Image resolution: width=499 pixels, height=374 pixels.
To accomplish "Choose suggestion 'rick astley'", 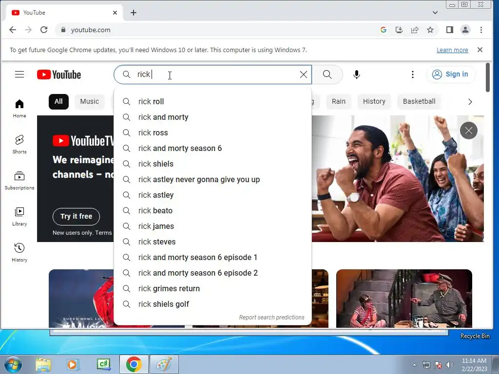I will pyautogui.click(x=212, y=195).
